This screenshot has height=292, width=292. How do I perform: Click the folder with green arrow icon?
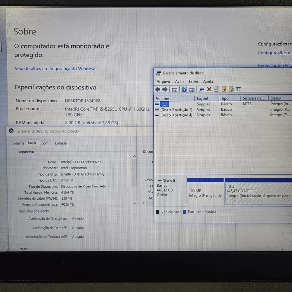224,89
